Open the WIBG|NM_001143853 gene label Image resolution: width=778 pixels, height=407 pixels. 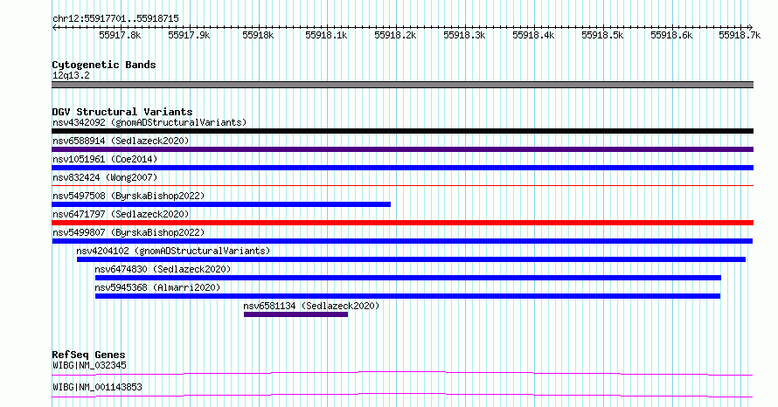pyautogui.click(x=97, y=387)
